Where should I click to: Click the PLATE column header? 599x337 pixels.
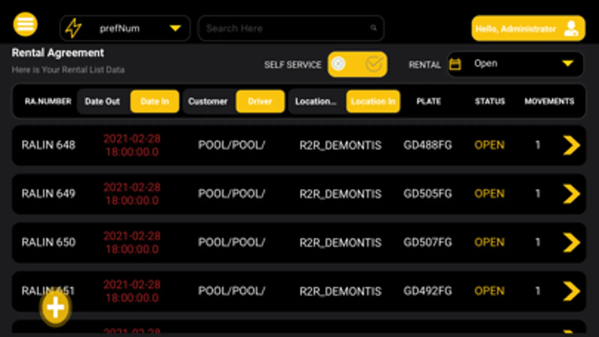pos(429,101)
